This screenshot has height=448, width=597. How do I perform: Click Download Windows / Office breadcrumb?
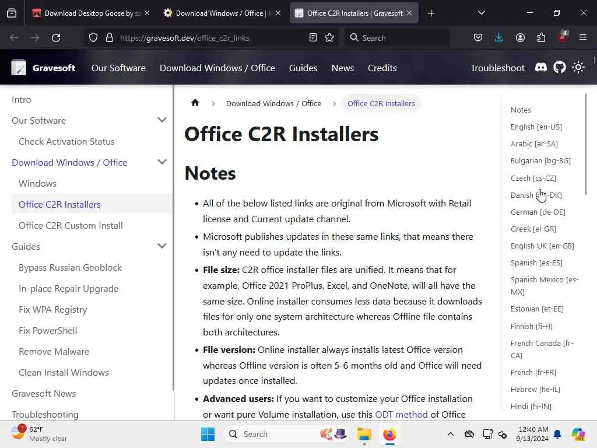(x=273, y=103)
